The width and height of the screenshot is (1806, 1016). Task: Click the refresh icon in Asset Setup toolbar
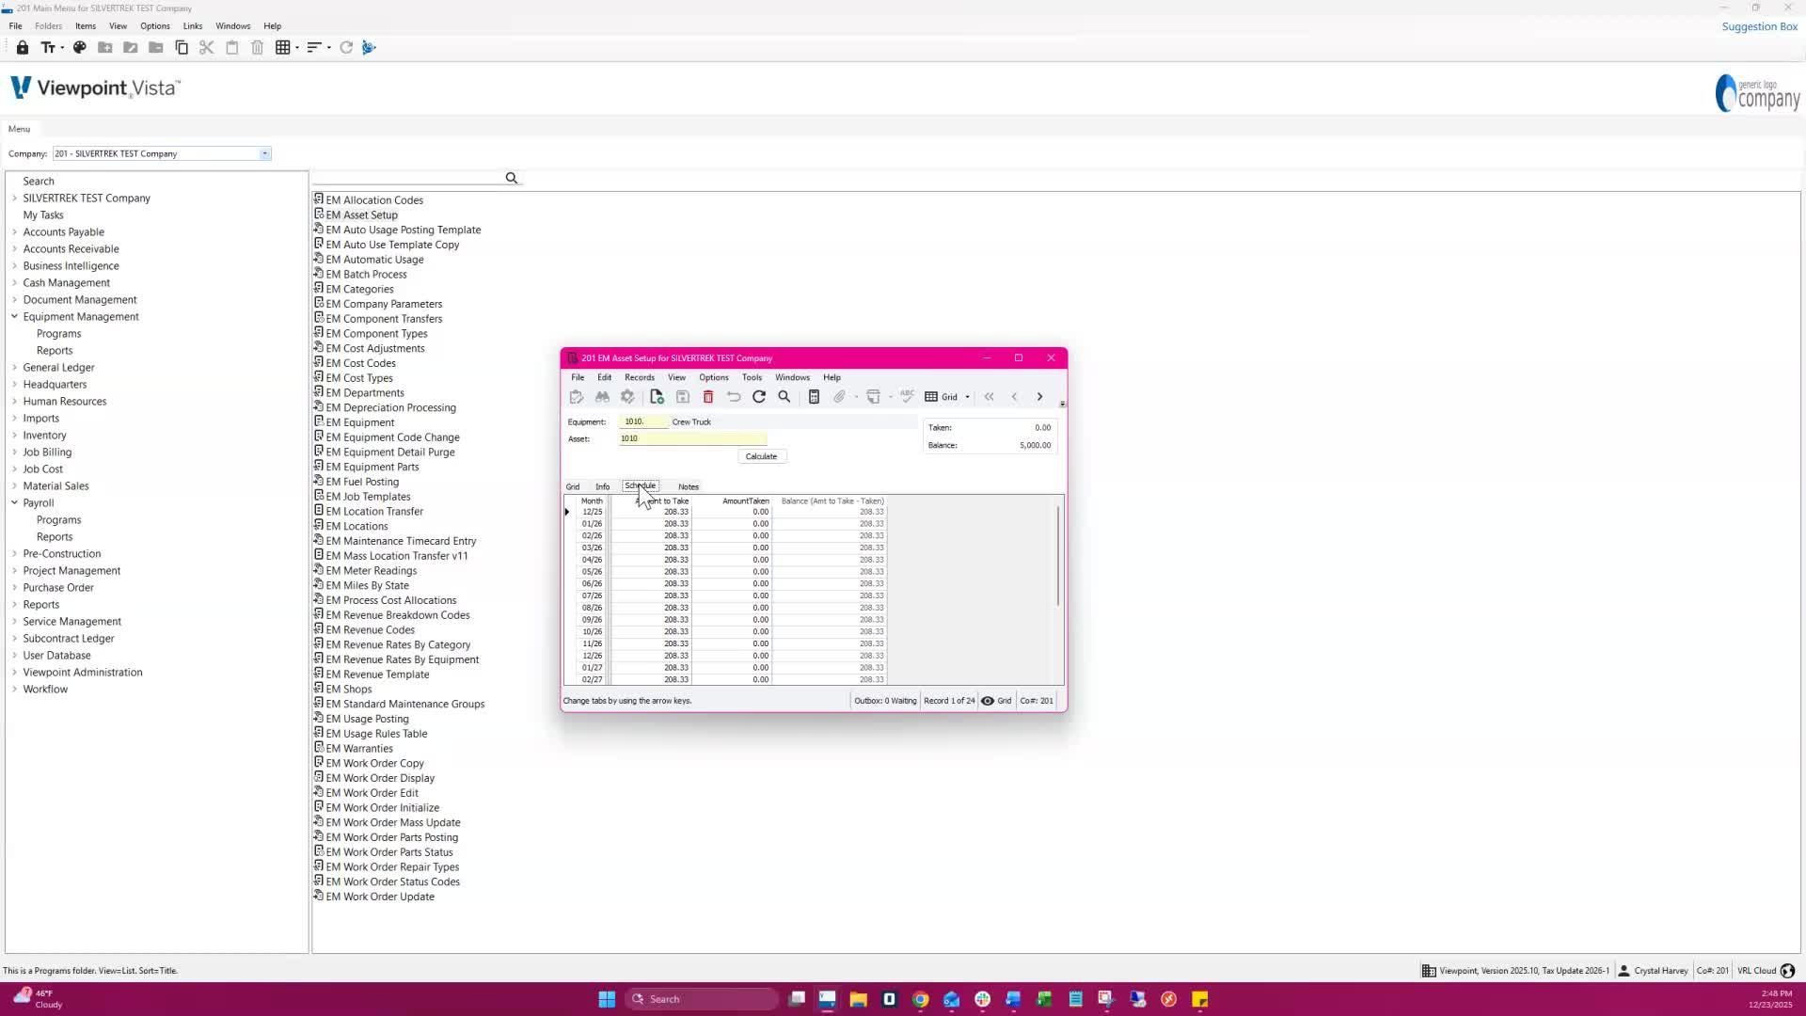(759, 397)
